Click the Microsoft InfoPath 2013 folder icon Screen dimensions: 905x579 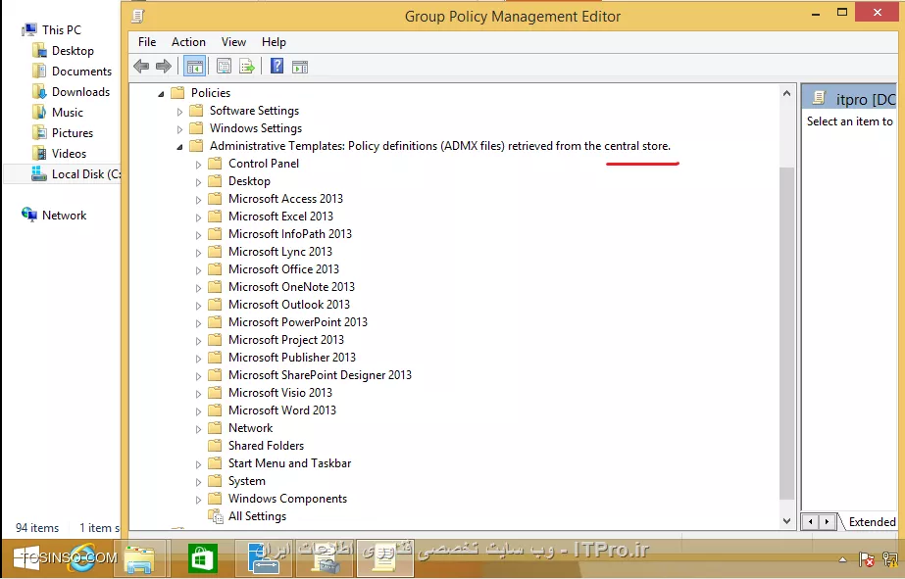click(x=215, y=233)
